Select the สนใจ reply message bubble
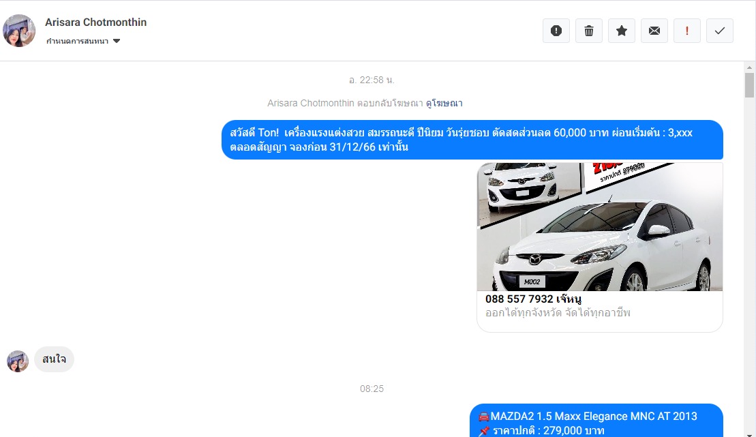756x437 pixels. [54, 359]
